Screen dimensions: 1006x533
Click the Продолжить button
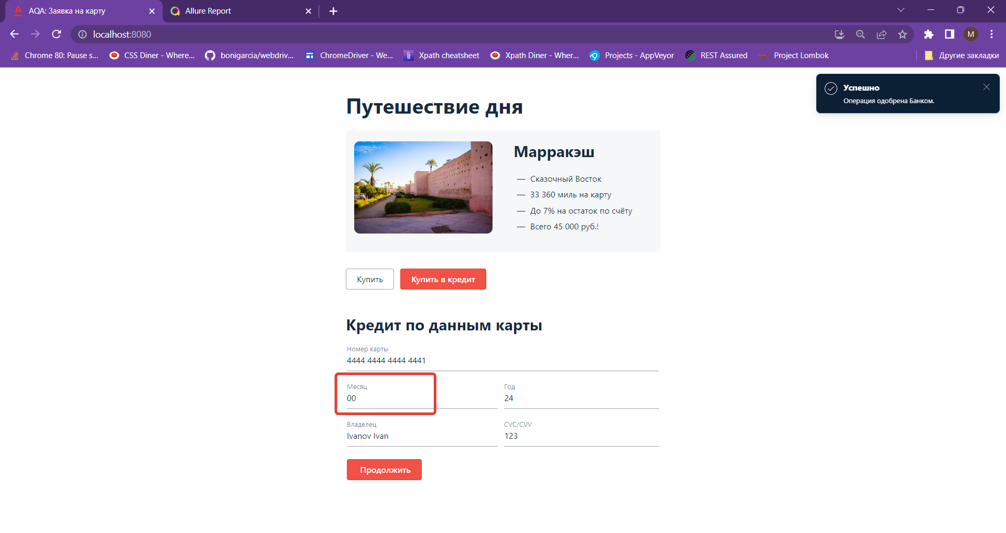(x=384, y=470)
